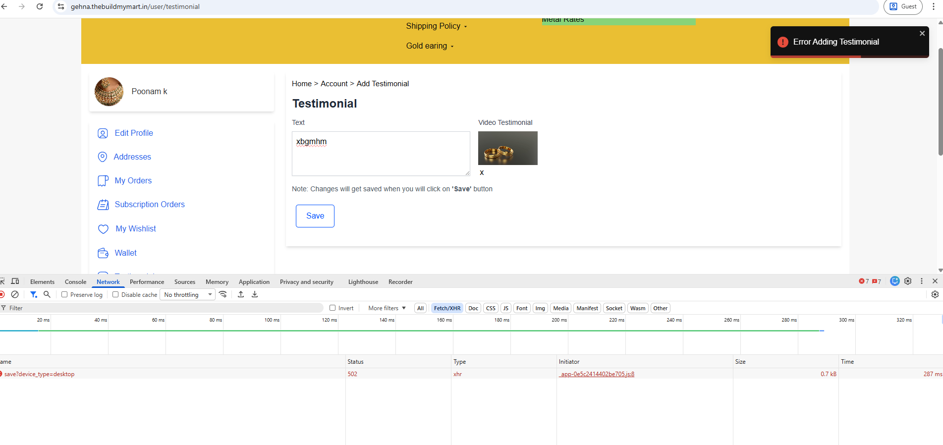Switch to the Application tab
This screenshot has height=445, width=943.
click(x=254, y=281)
